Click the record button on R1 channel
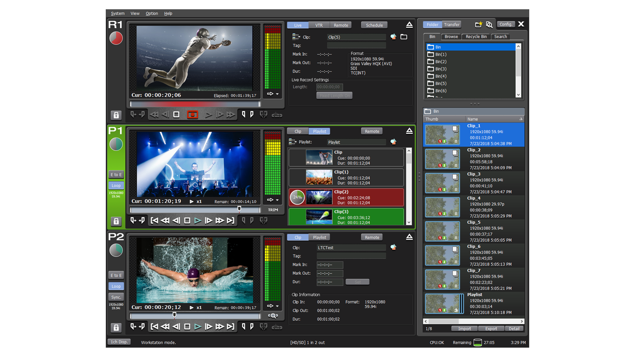Image resolution: width=635 pixels, height=356 pixels. point(192,115)
